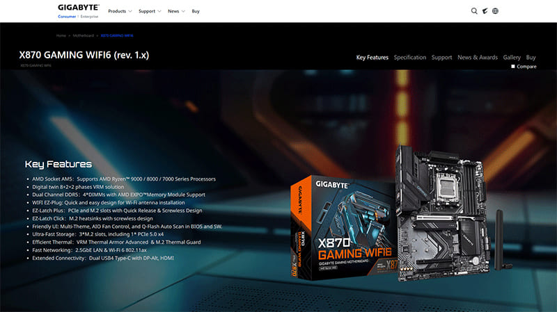Screen dimensions: 557x312
Task: Tick the Compare checkbox
Action: point(513,66)
